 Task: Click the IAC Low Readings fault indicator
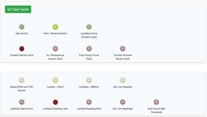click(x=123, y=102)
